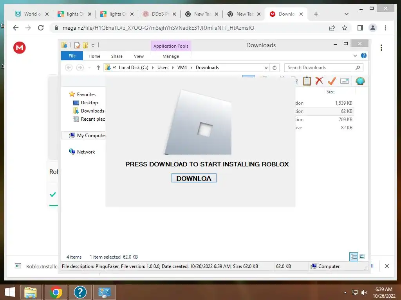Click the red X Delete toolbar icon
The image size is (401, 300).
pos(319,81)
